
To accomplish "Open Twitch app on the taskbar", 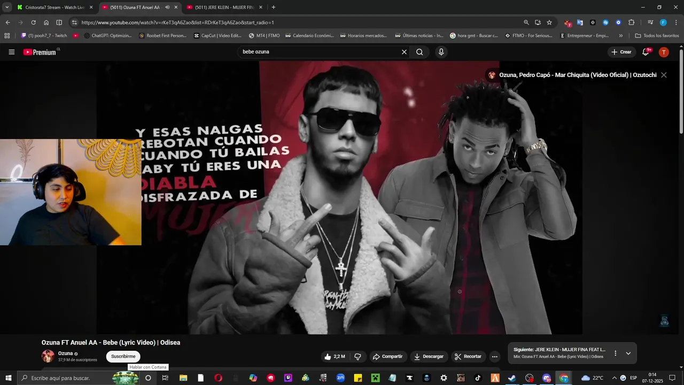I will 289,378.
